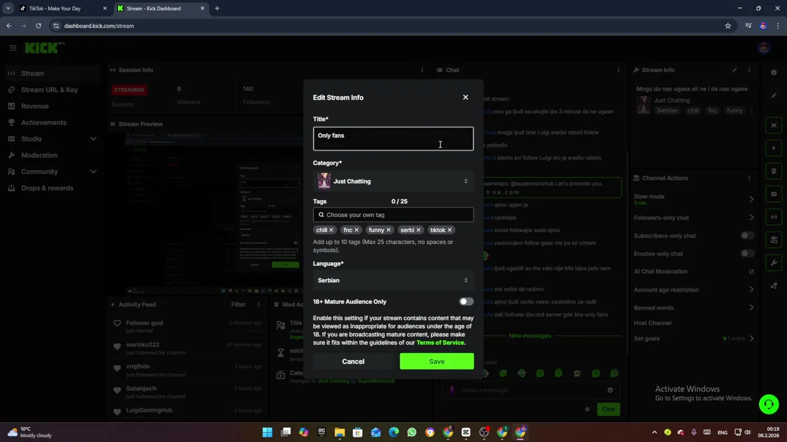Click the Kick logo
The image size is (787, 442).
coord(44,48)
